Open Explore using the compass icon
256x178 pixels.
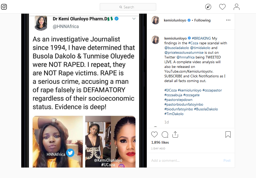click(208, 7)
